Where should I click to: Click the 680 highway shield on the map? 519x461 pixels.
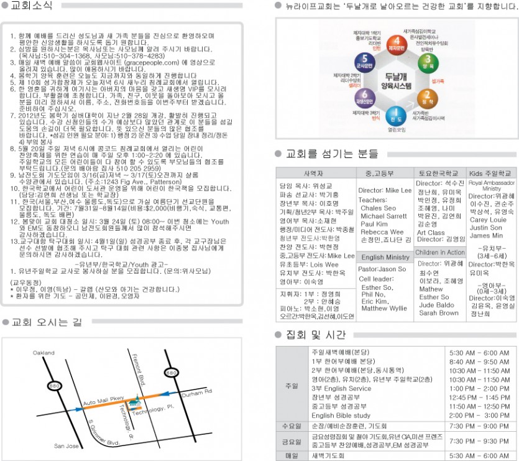click(172, 373)
